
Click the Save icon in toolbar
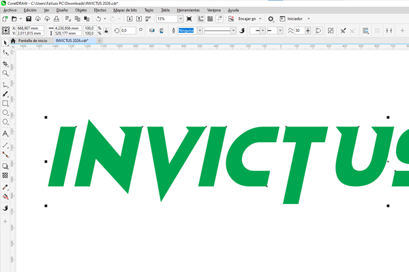click(28, 19)
